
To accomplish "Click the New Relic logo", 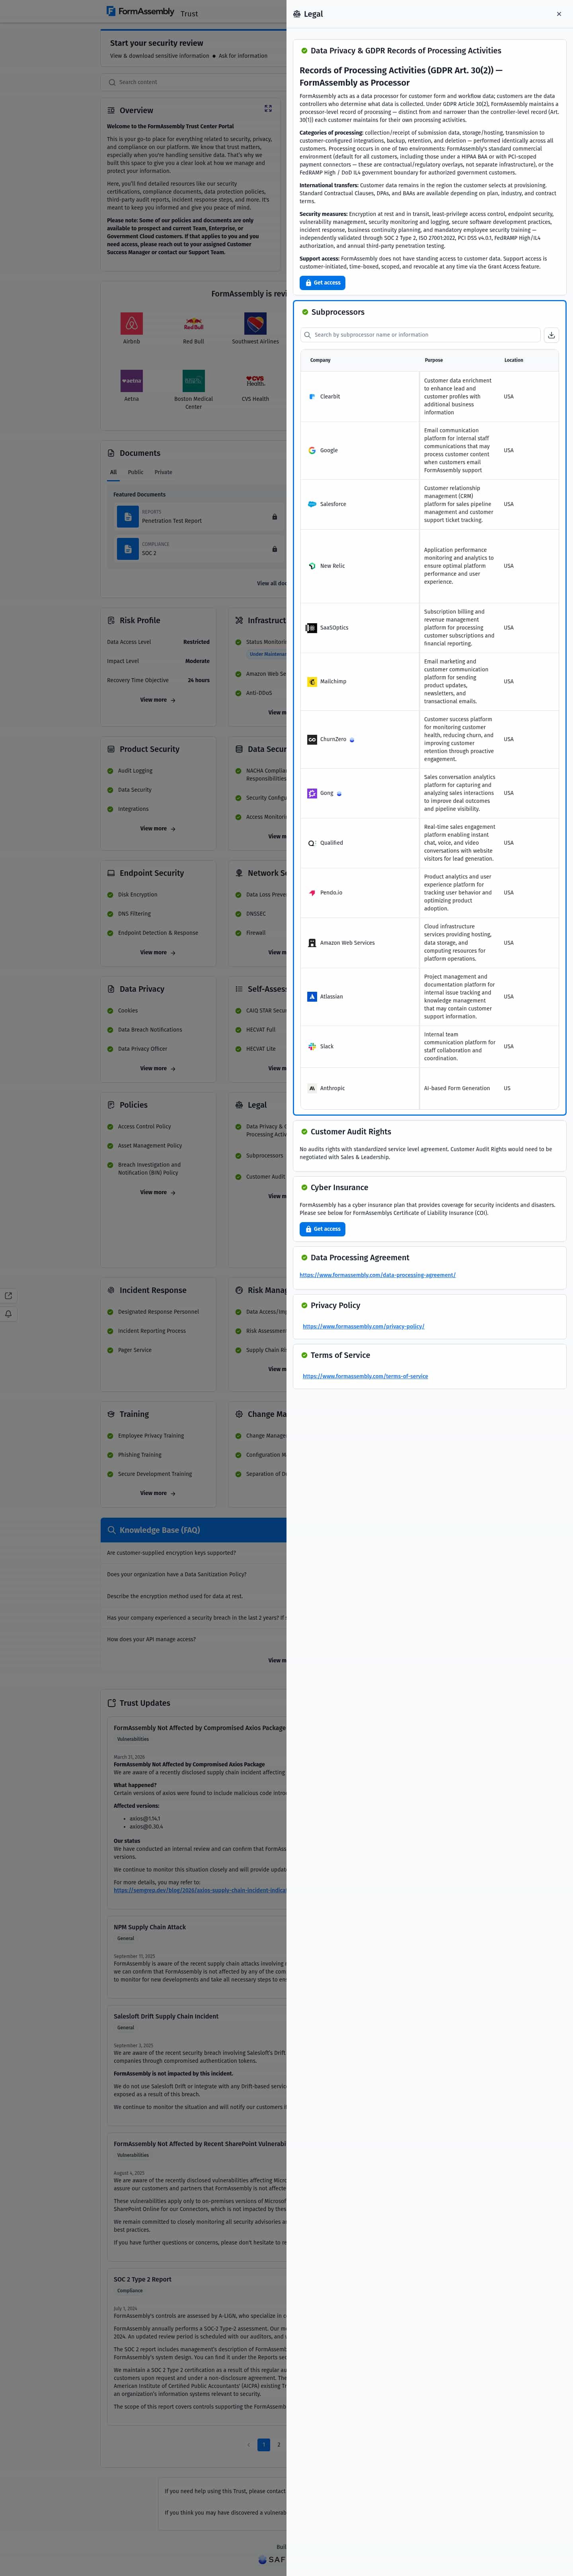I will tap(312, 566).
